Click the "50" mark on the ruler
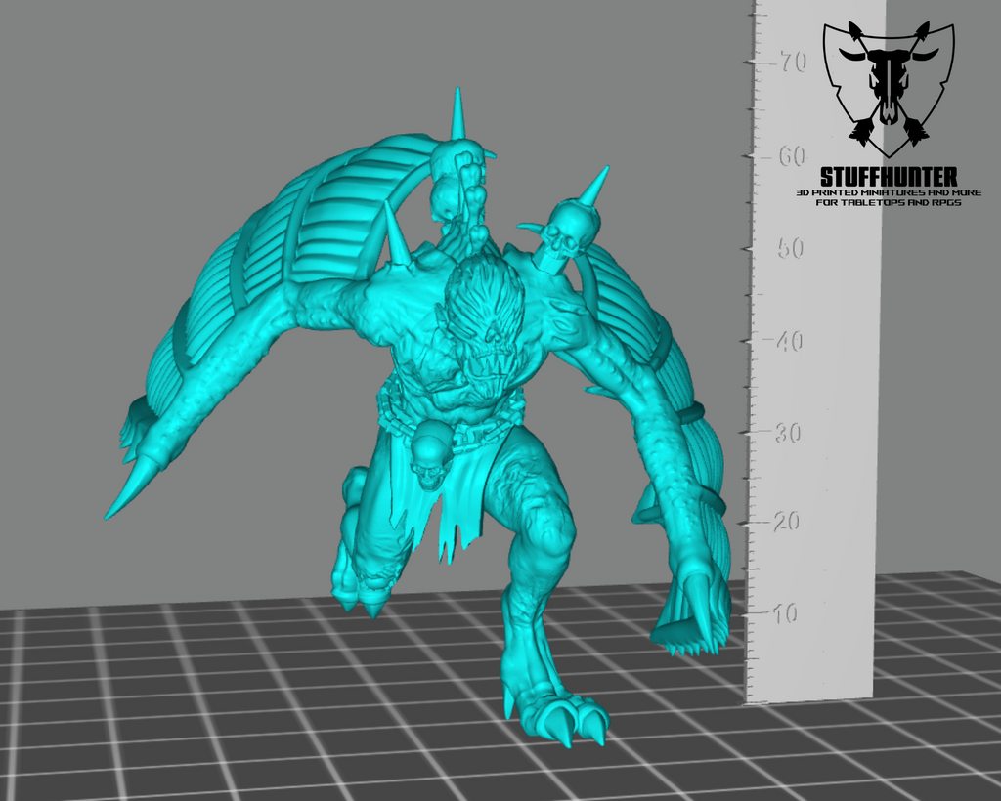The height and width of the screenshot is (801, 1001). click(790, 248)
